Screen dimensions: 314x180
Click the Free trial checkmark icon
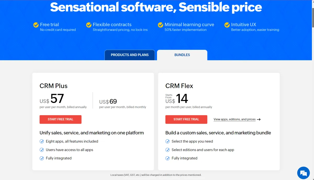point(36,25)
